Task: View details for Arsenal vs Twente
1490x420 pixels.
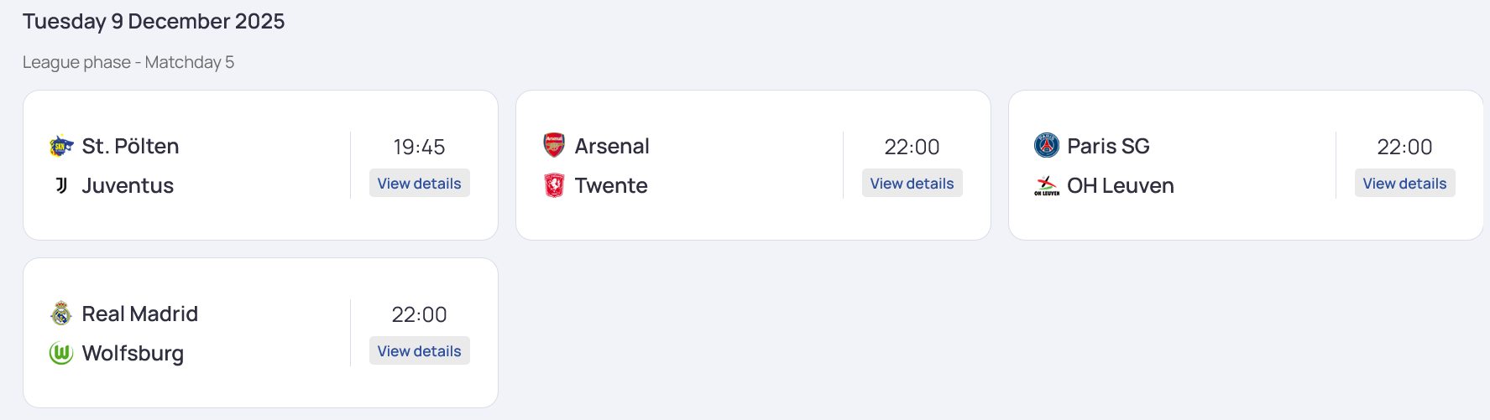Action: pyautogui.click(x=912, y=184)
